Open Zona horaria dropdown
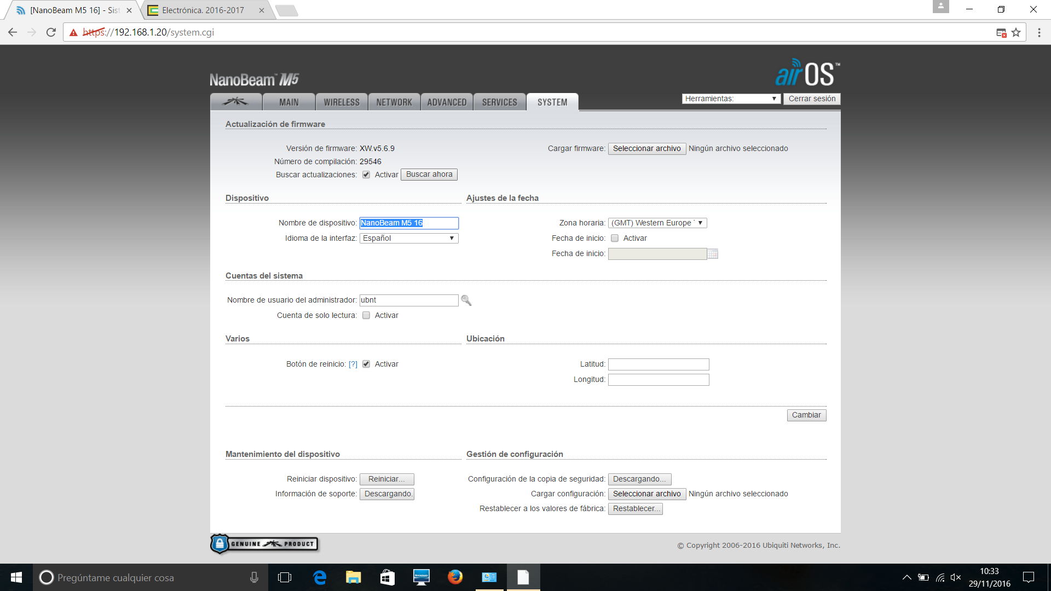This screenshot has height=591, width=1051. [x=657, y=223]
